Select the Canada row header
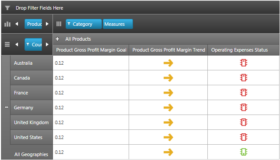Screen dimensions: 280x160 pyautogui.click(x=31, y=78)
